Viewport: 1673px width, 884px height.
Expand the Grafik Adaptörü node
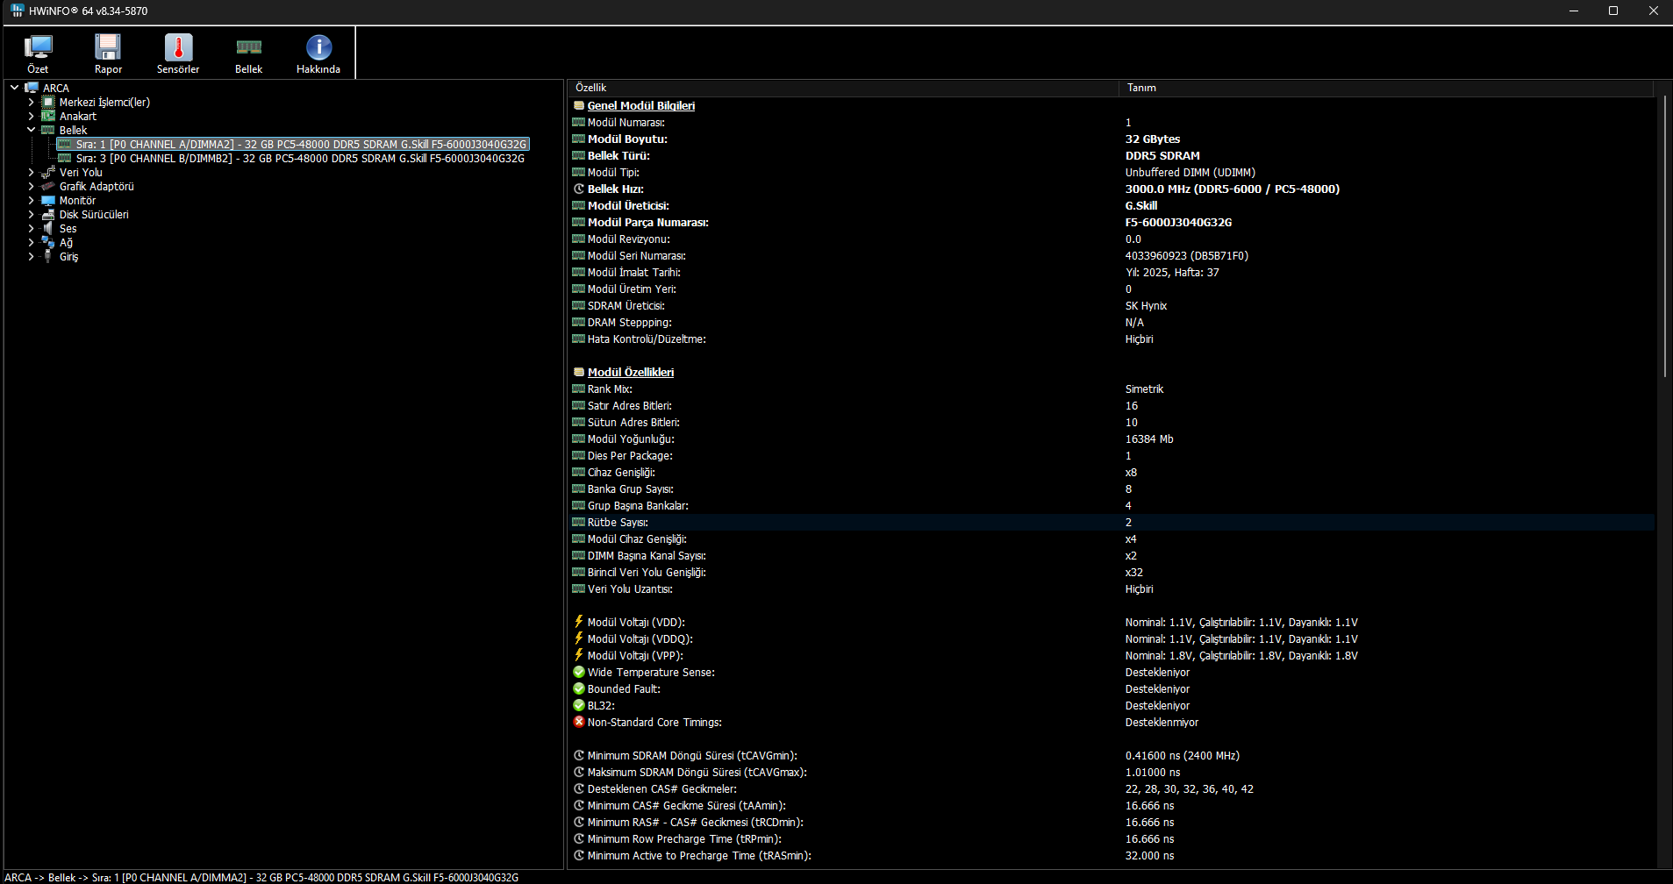pos(32,186)
